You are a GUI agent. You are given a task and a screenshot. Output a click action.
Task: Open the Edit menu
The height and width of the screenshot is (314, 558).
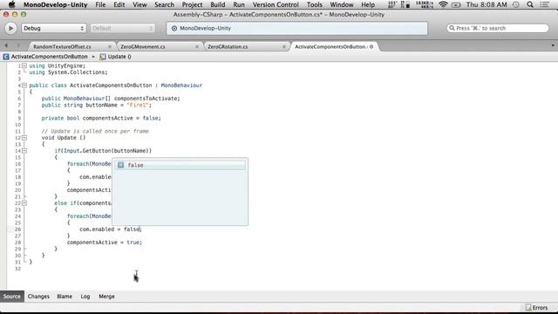pyautogui.click(x=119, y=4)
